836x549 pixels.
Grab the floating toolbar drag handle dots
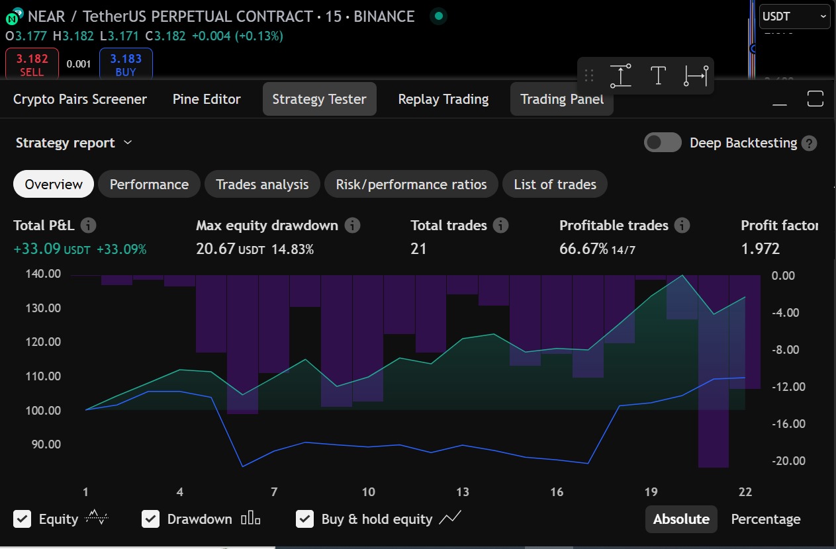pos(589,76)
